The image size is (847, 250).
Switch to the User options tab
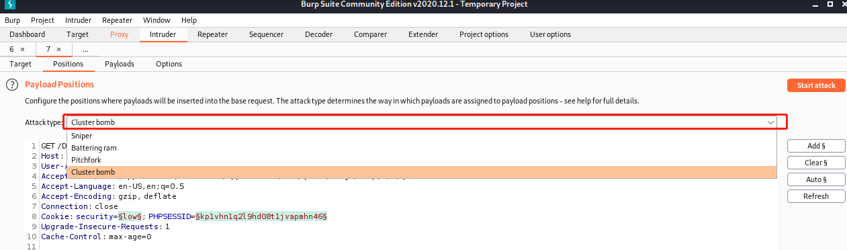coord(550,34)
